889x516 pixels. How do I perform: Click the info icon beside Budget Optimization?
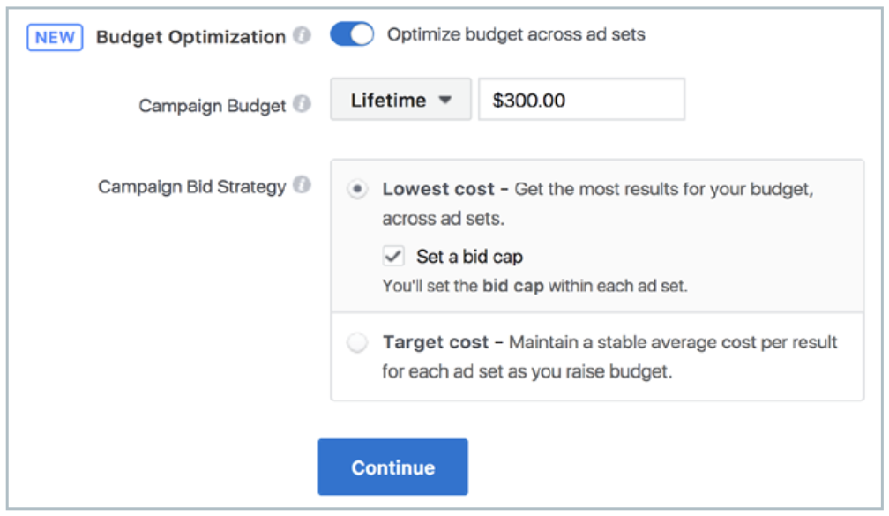pyautogui.click(x=303, y=37)
